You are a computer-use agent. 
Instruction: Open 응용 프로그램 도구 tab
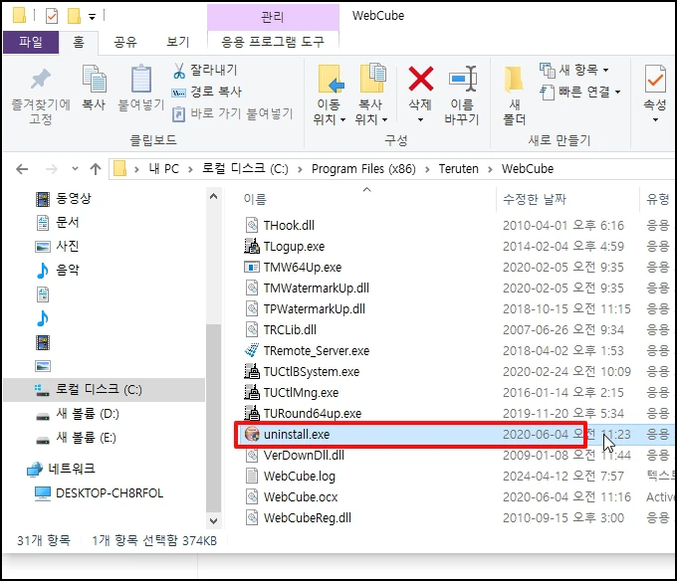[273, 42]
